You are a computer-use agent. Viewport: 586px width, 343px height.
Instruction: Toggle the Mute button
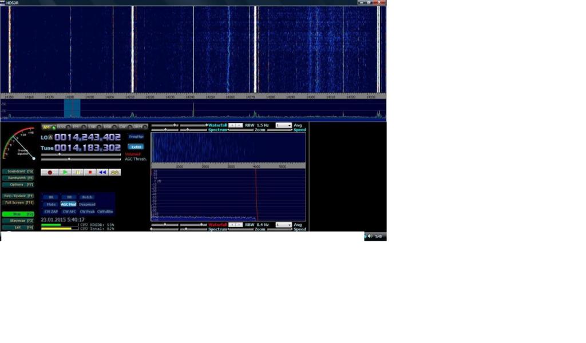pyautogui.click(x=51, y=204)
